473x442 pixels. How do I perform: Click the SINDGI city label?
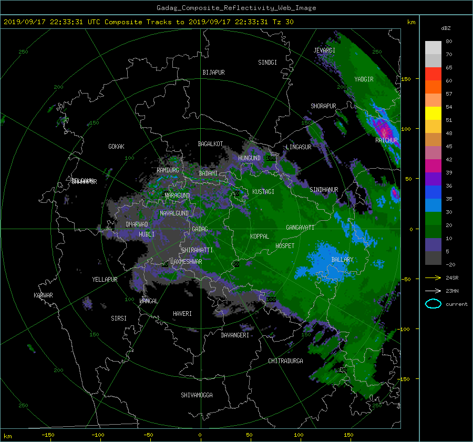[268, 63]
